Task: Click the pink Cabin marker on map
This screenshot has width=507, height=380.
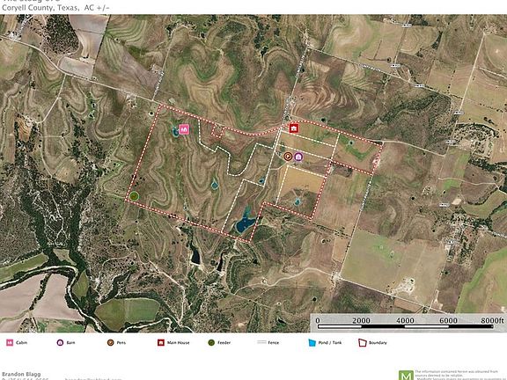Action: pyautogui.click(x=184, y=129)
